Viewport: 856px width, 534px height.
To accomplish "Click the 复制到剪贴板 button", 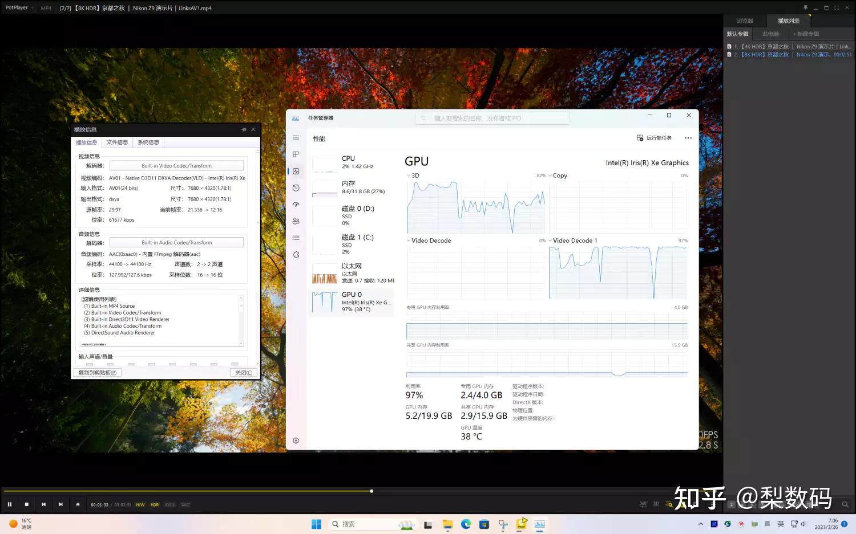I will click(97, 372).
